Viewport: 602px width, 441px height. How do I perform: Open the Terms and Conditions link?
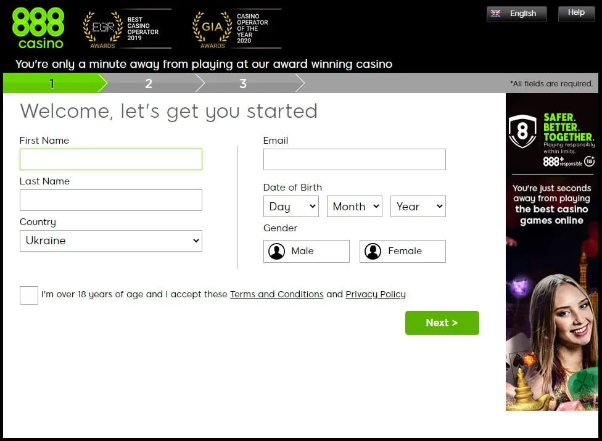click(276, 294)
